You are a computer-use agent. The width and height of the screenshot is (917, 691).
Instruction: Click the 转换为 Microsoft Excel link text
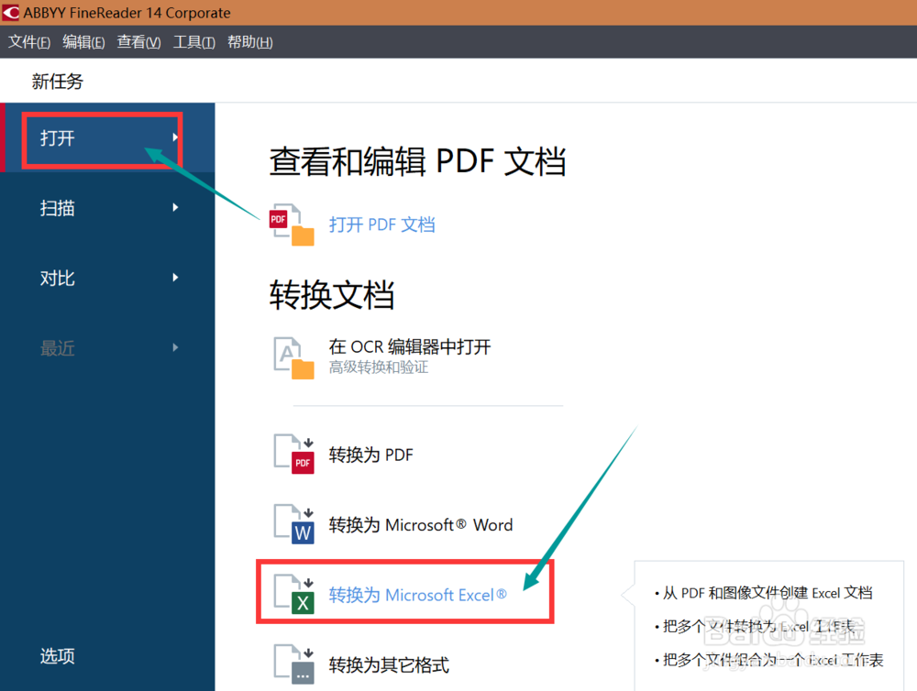point(418,595)
